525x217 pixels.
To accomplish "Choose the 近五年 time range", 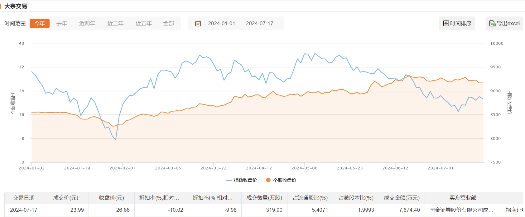I will (144, 23).
